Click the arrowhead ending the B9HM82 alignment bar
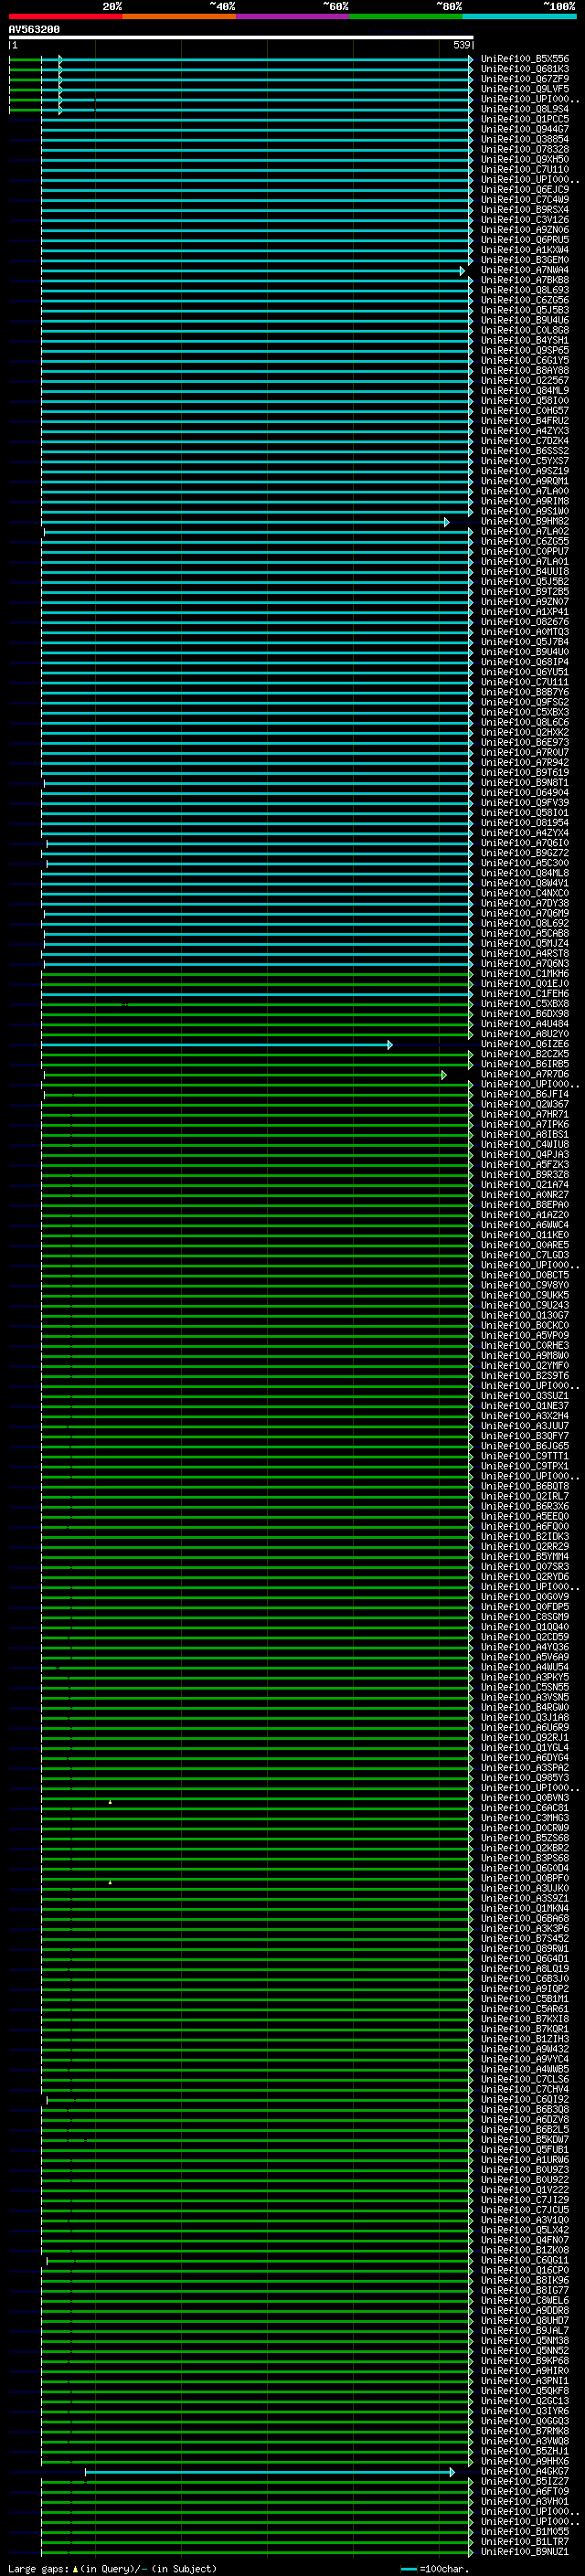585x2576 pixels. point(446,522)
